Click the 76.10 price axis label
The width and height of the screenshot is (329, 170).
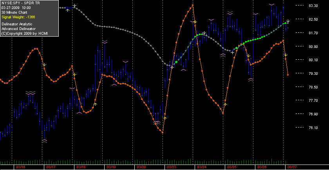[x=313, y=127]
